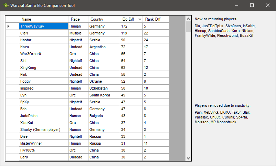
Task: Click the Elo Diff value 90
Action: pos(131,40)
